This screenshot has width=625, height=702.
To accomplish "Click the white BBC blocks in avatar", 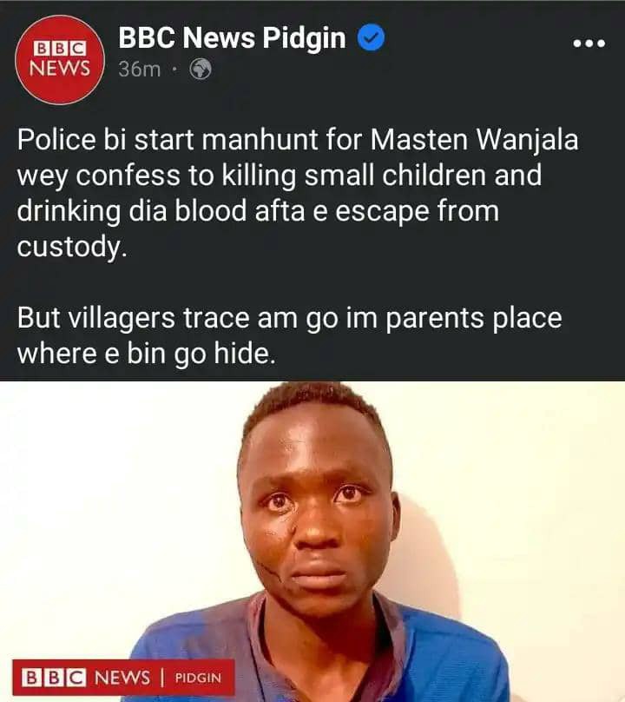I will click(60, 49).
